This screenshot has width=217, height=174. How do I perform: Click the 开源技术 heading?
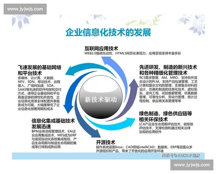[106, 142]
